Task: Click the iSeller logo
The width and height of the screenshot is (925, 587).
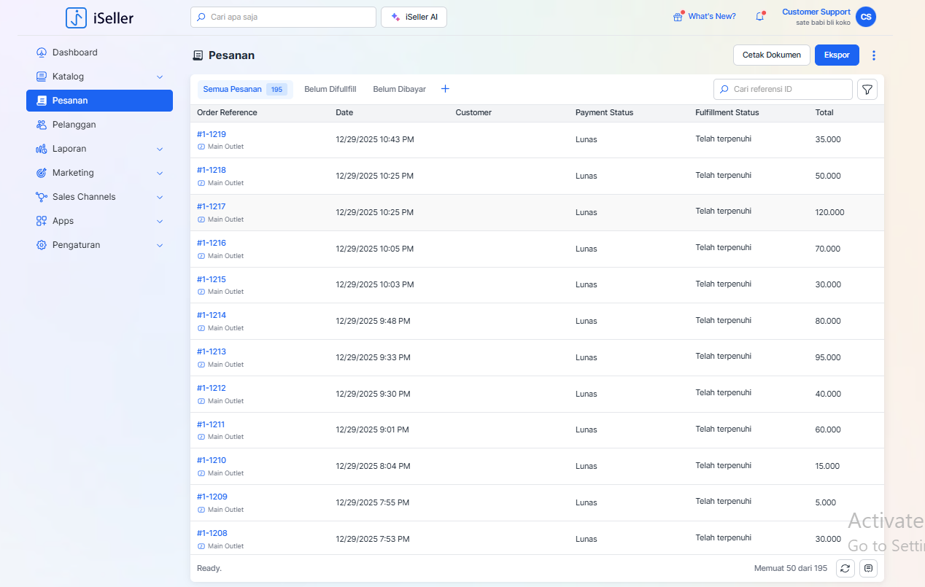Action: click(x=99, y=18)
